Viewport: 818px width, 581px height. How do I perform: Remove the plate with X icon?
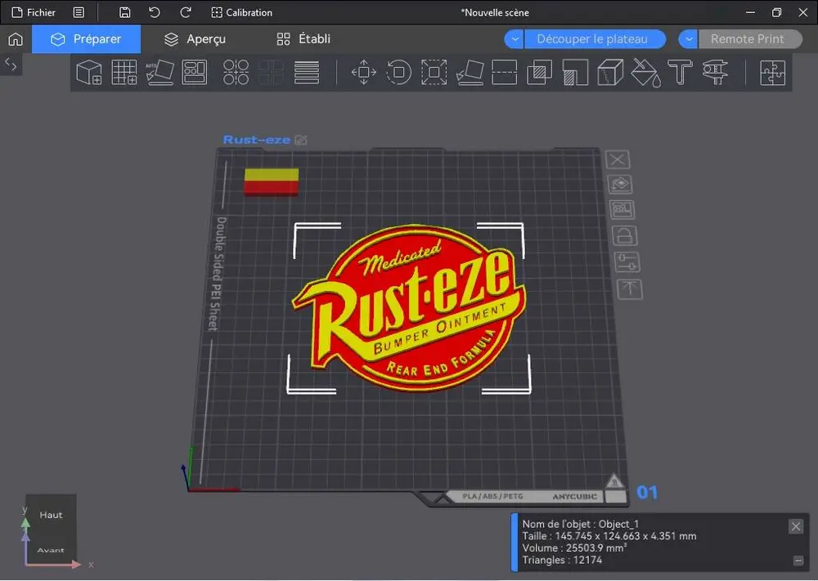[x=618, y=159]
